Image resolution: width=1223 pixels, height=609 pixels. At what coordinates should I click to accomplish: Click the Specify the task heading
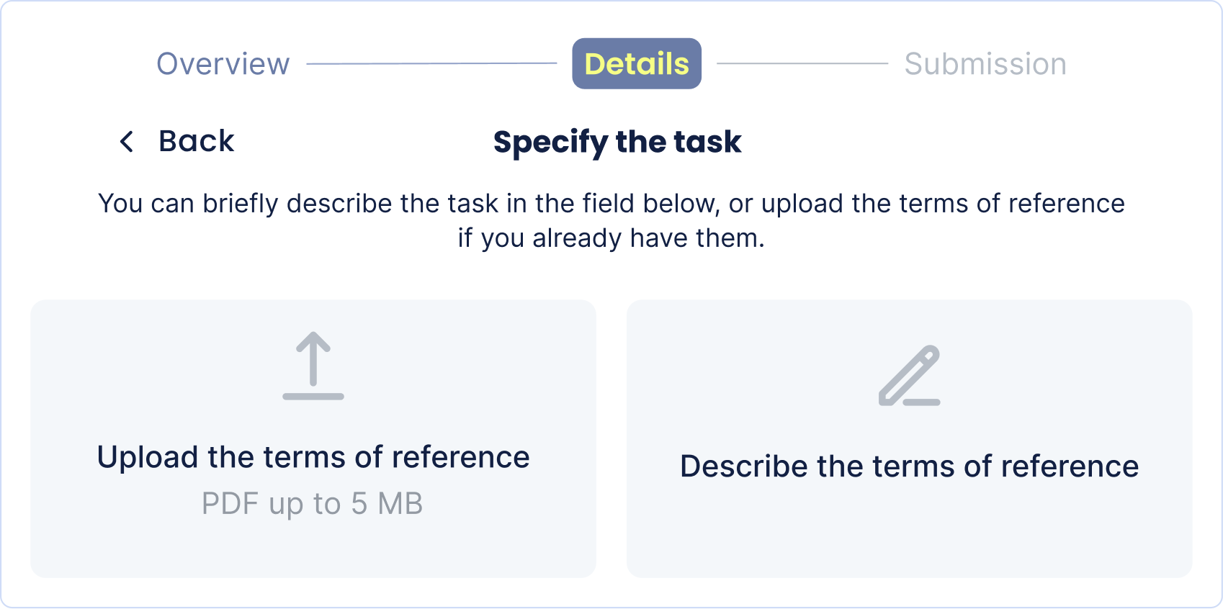point(617,142)
